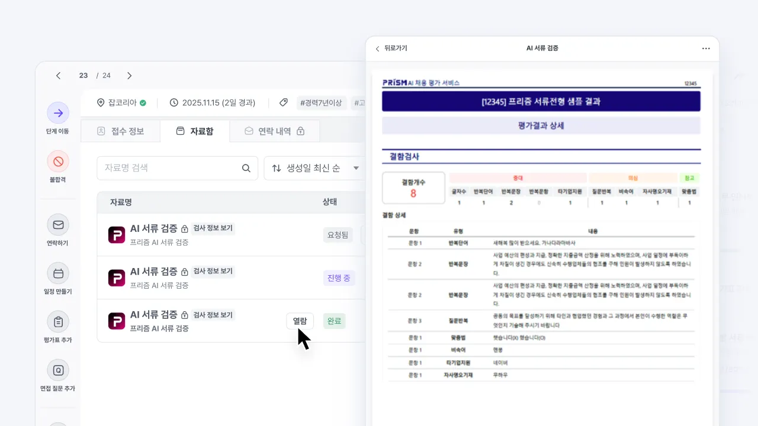
Task: Click 검사 정보 보기 in the 완료 row
Action: 213,315
